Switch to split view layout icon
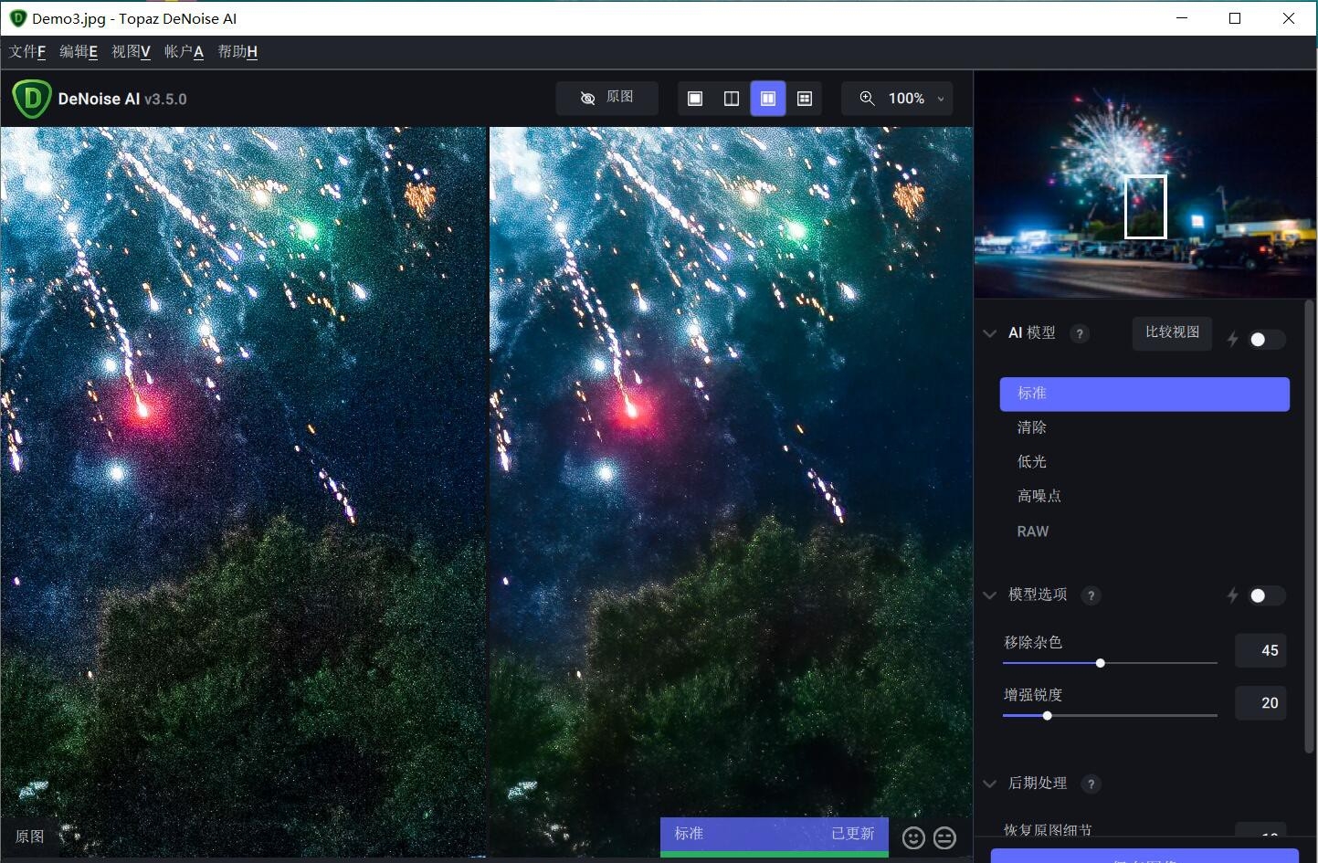 732,99
